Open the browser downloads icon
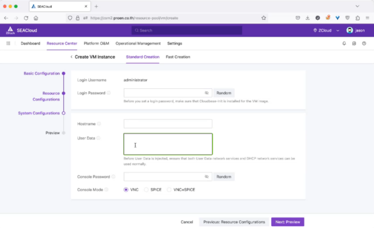This screenshot has height=228, width=374. [x=308, y=18]
